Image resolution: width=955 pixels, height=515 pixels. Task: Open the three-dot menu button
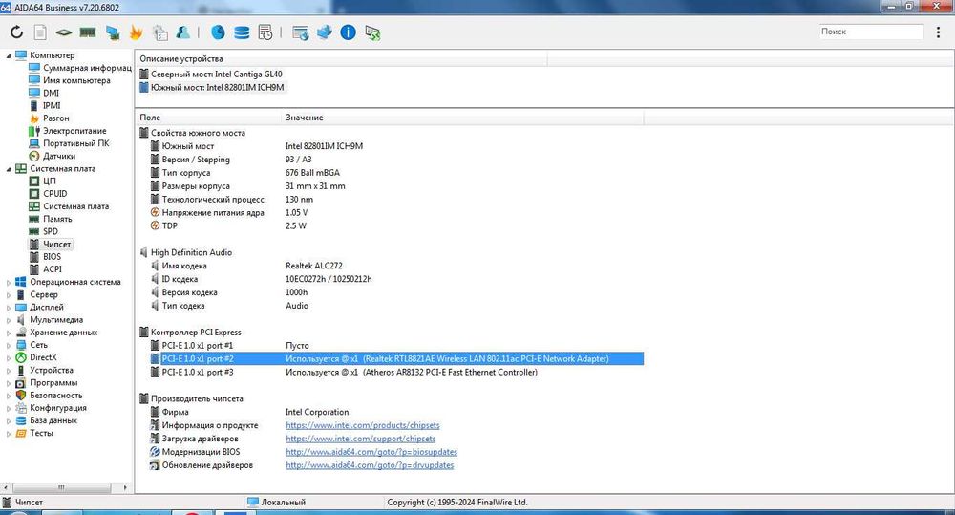coord(938,32)
